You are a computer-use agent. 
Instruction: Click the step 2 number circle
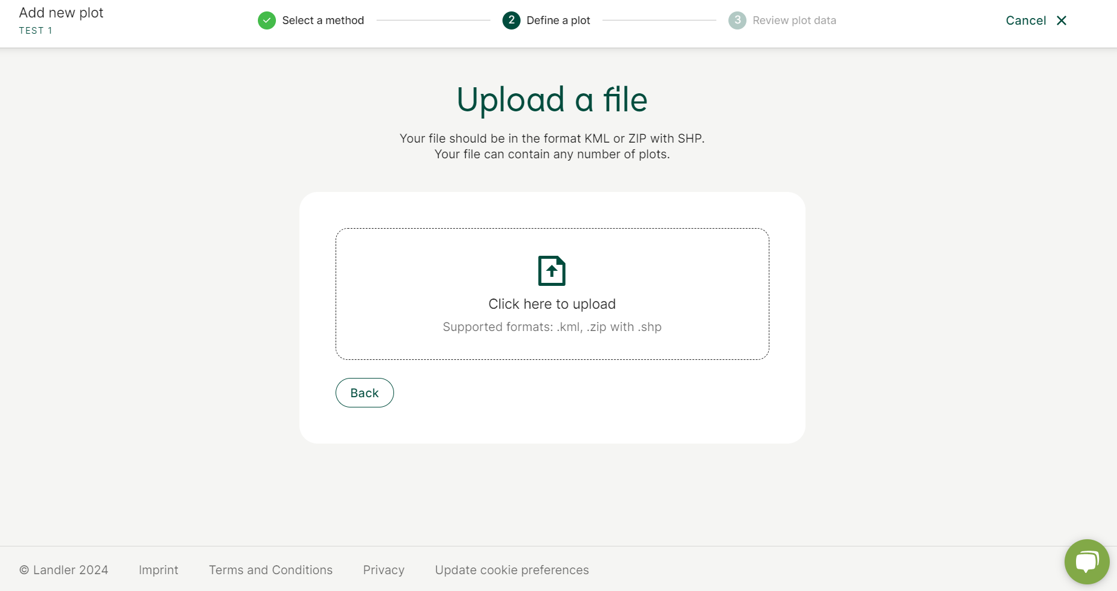(511, 20)
